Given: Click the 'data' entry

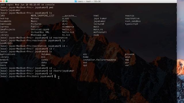Looking at the screenshot, I should [x=44, y=63].
